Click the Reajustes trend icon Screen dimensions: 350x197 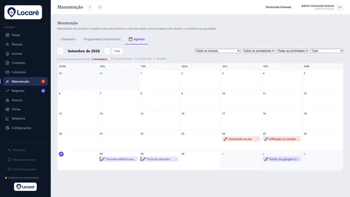7,91
